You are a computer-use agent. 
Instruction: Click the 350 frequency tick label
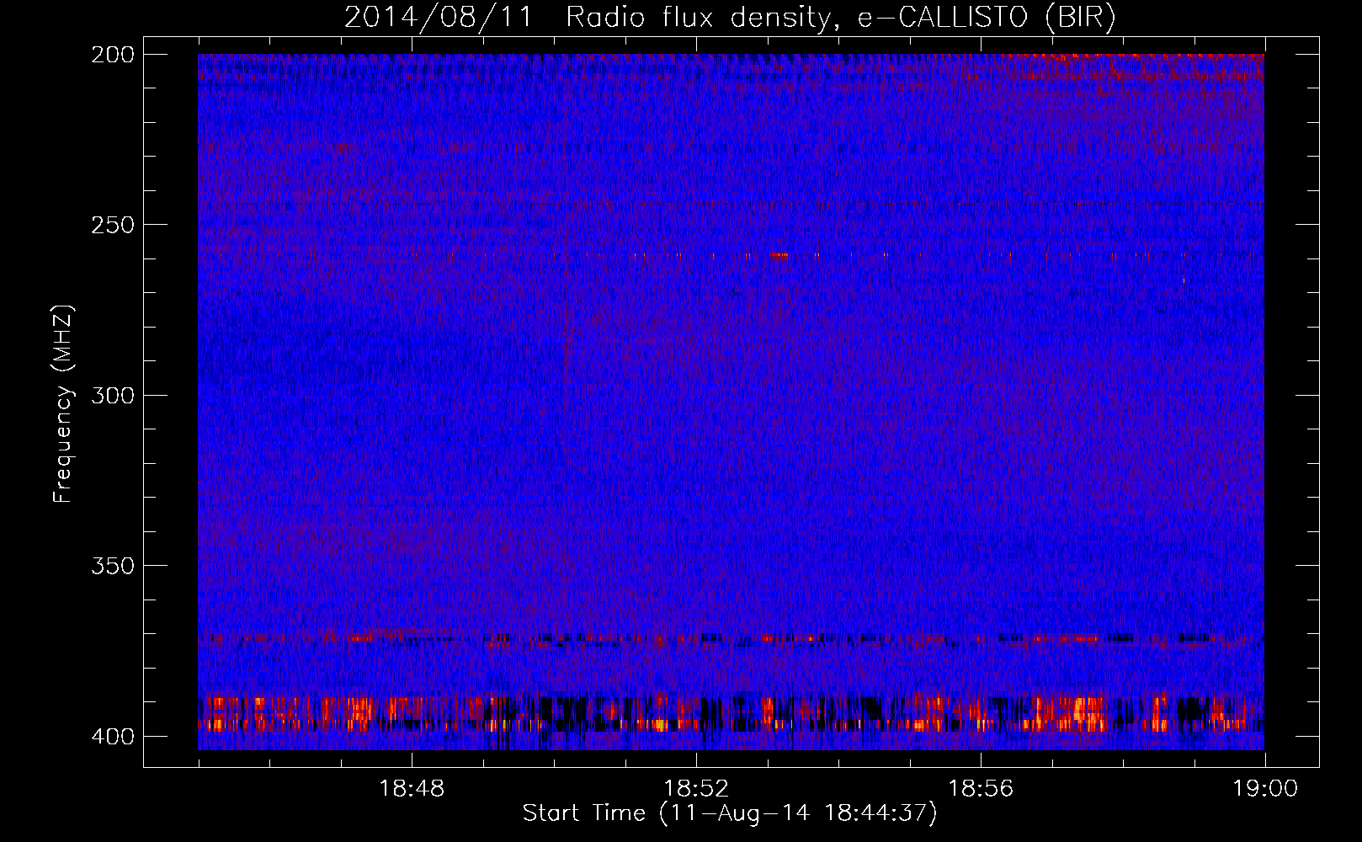coord(112,565)
